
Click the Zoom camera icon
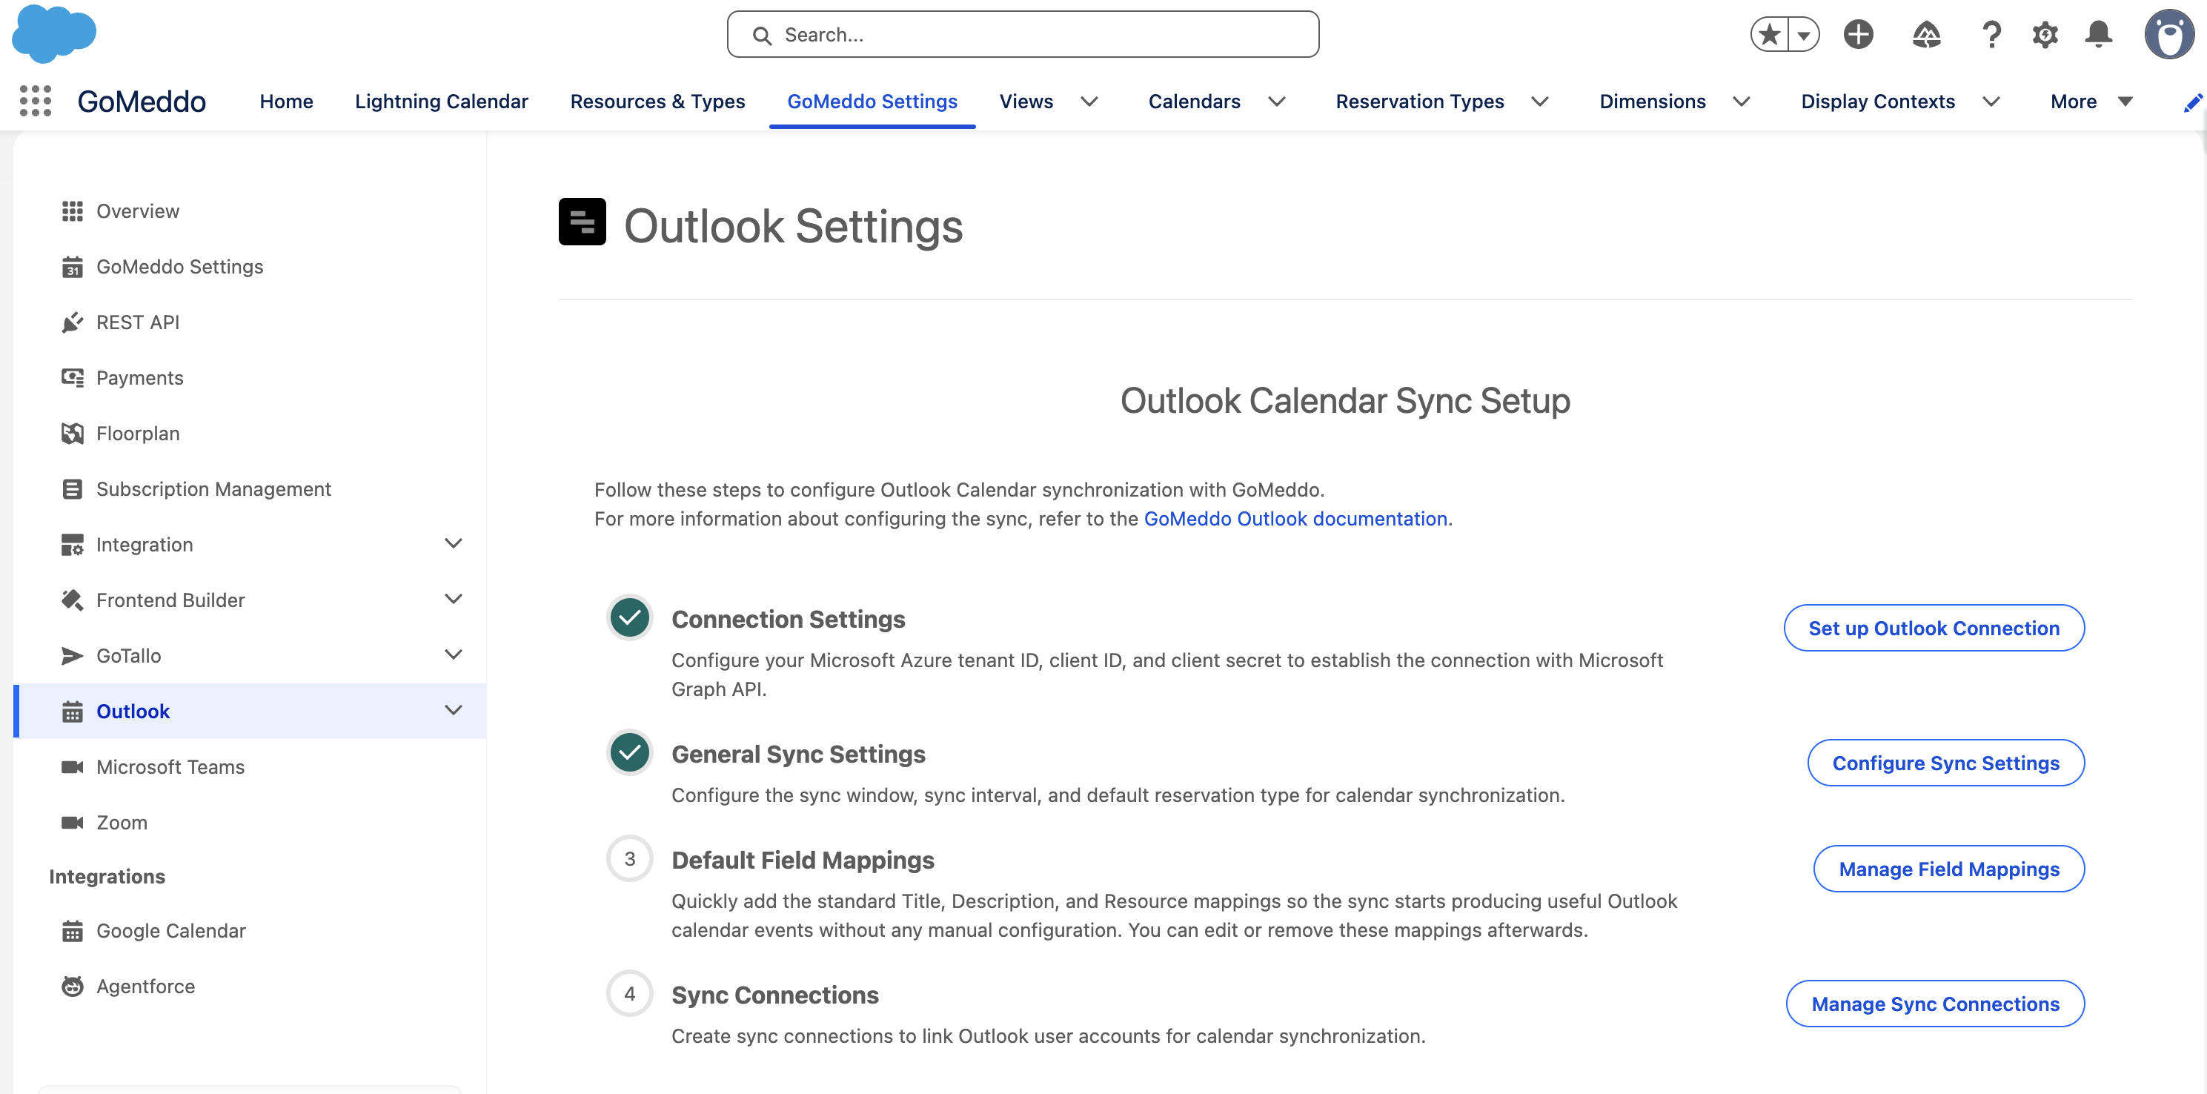pyautogui.click(x=72, y=823)
